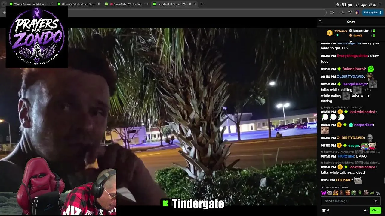
Task: Open the emoji picker in the message box
Action: click(x=376, y=201)
